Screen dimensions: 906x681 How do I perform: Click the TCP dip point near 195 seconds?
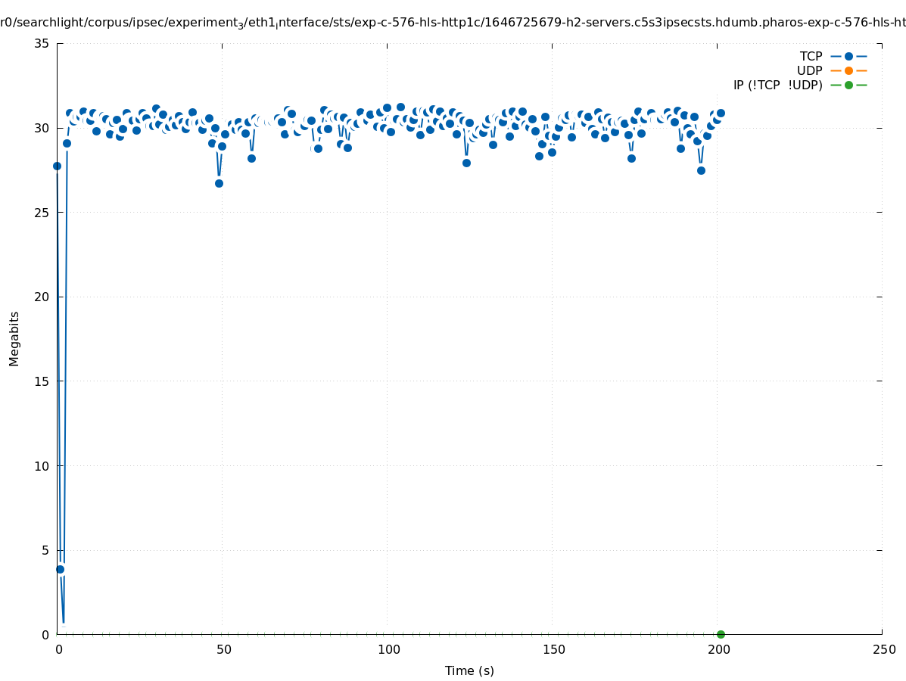pyautogui.click(x=701, y=170)
